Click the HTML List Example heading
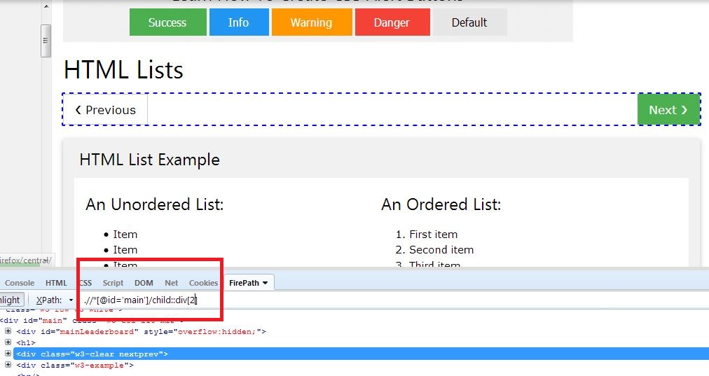 150,160
